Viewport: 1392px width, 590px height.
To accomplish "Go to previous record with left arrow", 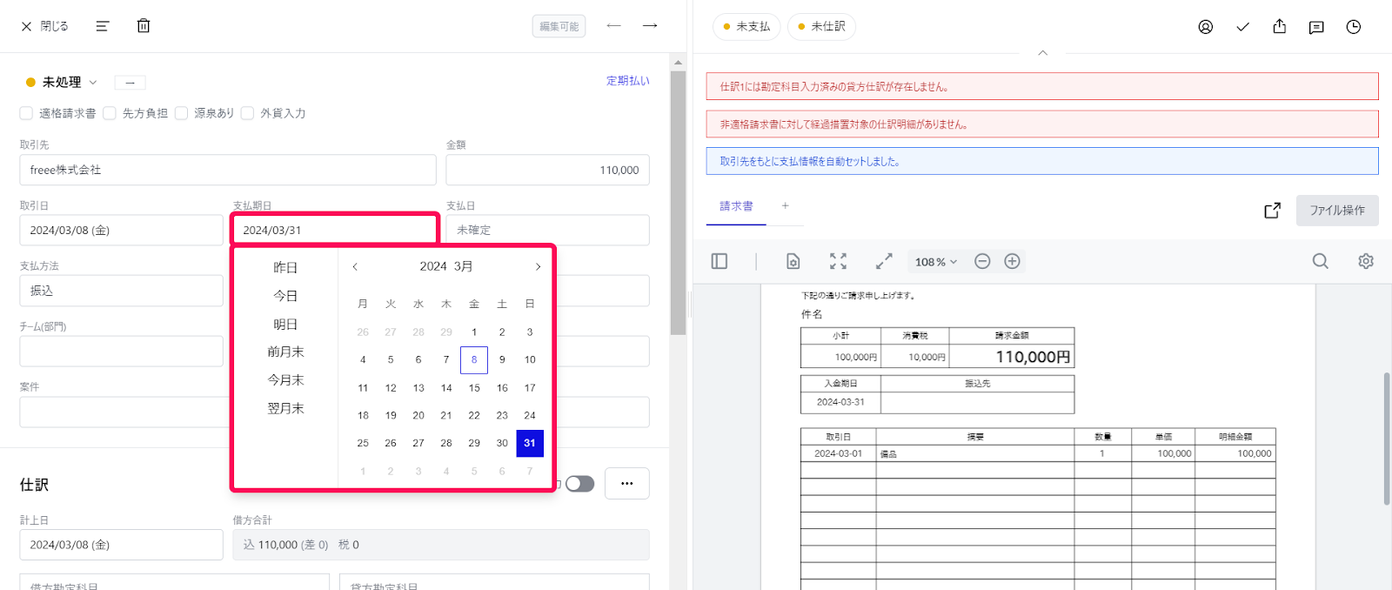I will (x=614, y=26).
